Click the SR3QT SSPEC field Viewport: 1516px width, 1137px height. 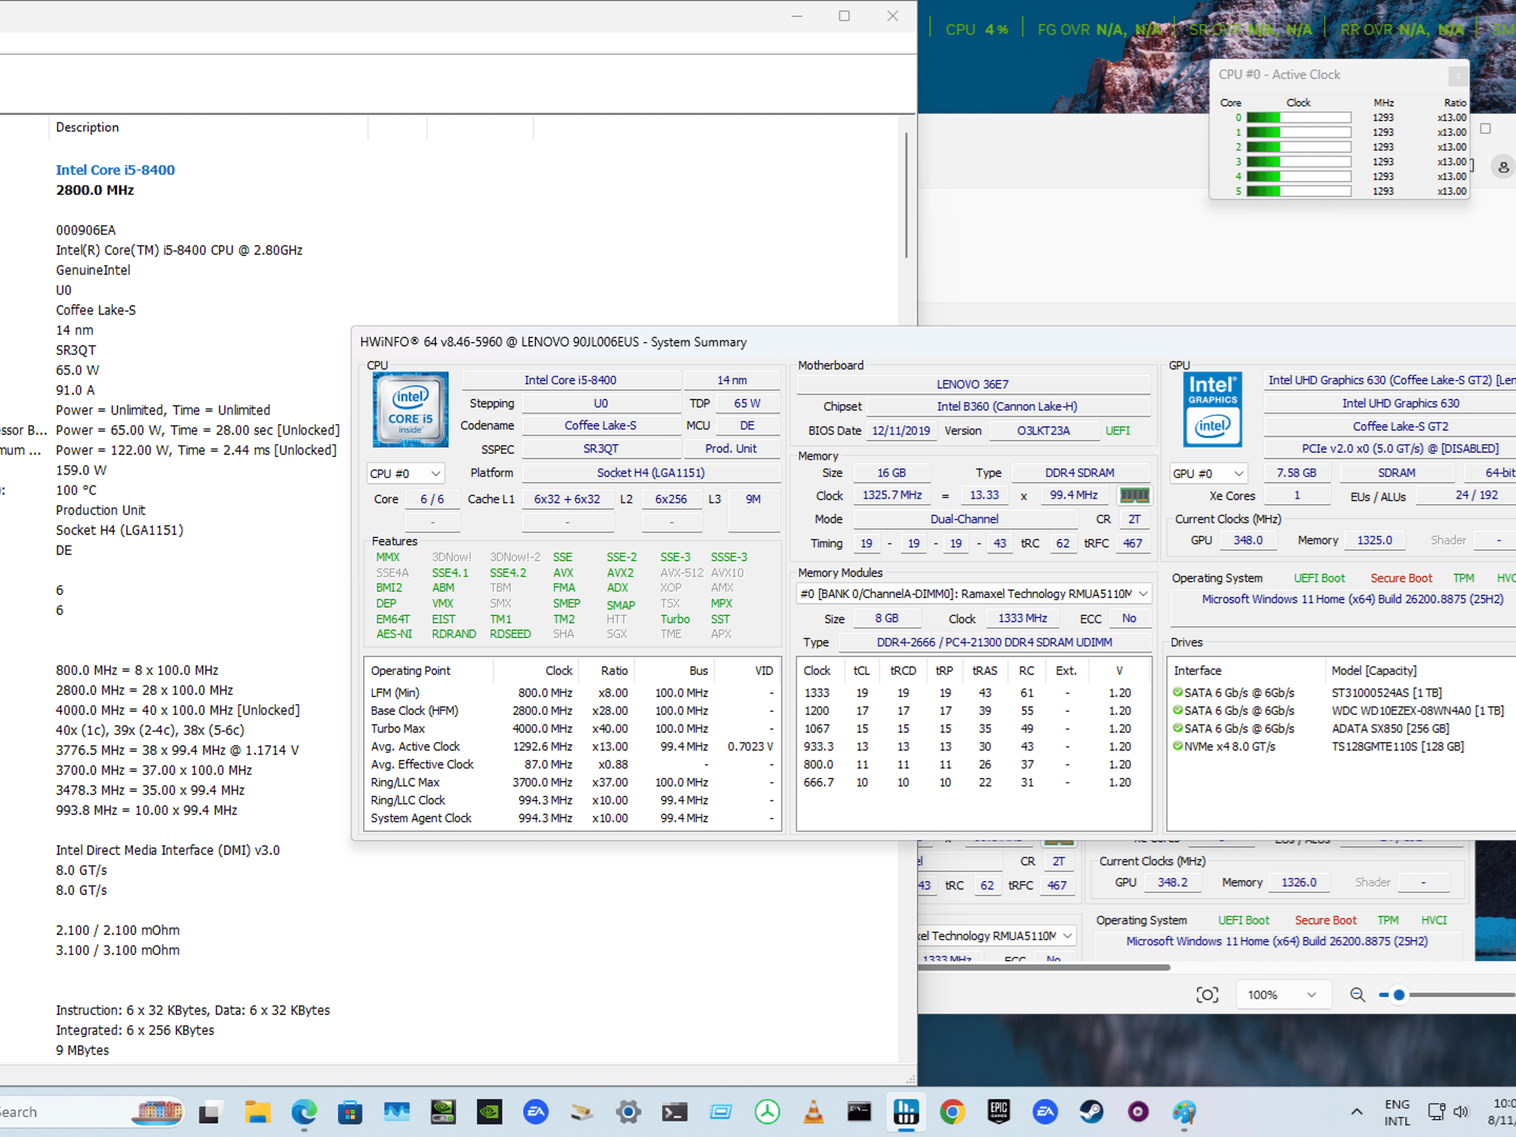coord(600,449)
